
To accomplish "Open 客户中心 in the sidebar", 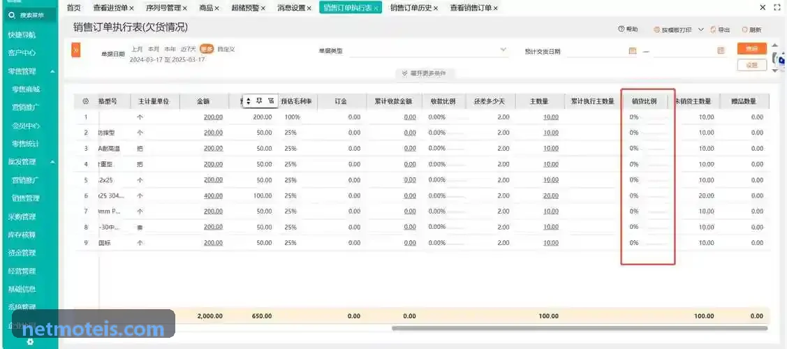I will click(22, 53).
